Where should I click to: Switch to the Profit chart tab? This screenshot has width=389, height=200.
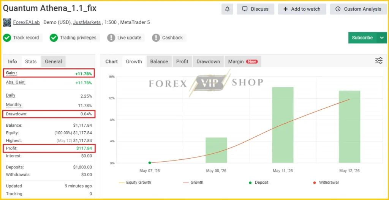tap(182, 61)
